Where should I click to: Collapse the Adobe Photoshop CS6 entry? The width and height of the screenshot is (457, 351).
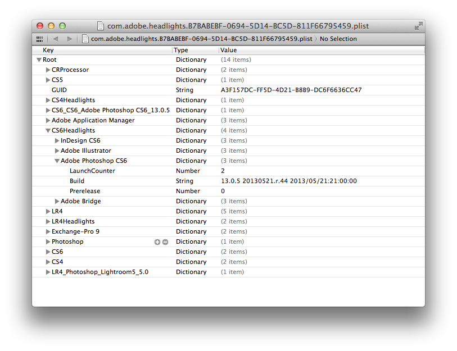pos(57,161)
